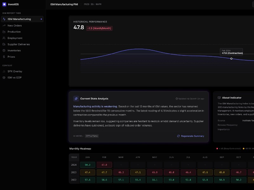Click the Production folder icon
254x190 pixels.
point(4,32)
